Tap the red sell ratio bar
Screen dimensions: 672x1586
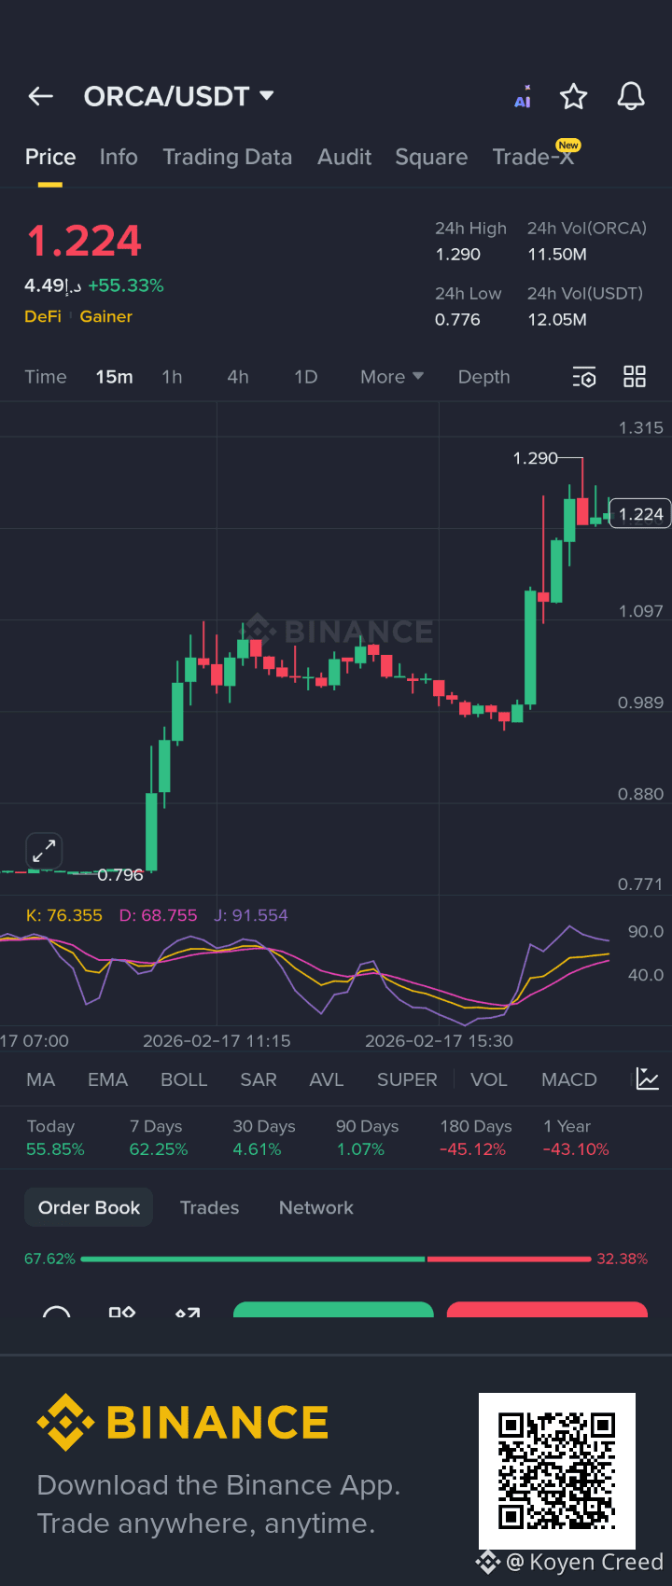point(509,1259)
